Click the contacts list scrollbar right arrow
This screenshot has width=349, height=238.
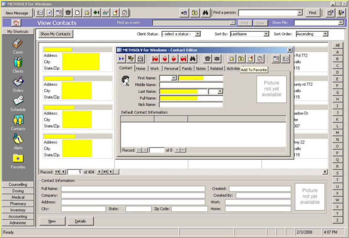click(x=325, y=171)
